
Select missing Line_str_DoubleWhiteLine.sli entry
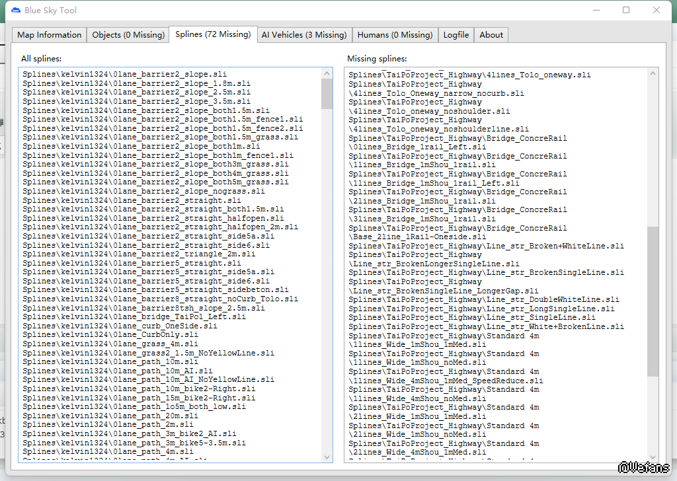pos(484,299)
